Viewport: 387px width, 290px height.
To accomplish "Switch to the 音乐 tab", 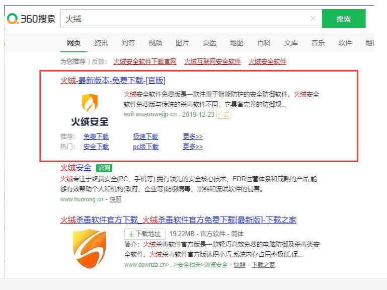I will coord(318,43).
